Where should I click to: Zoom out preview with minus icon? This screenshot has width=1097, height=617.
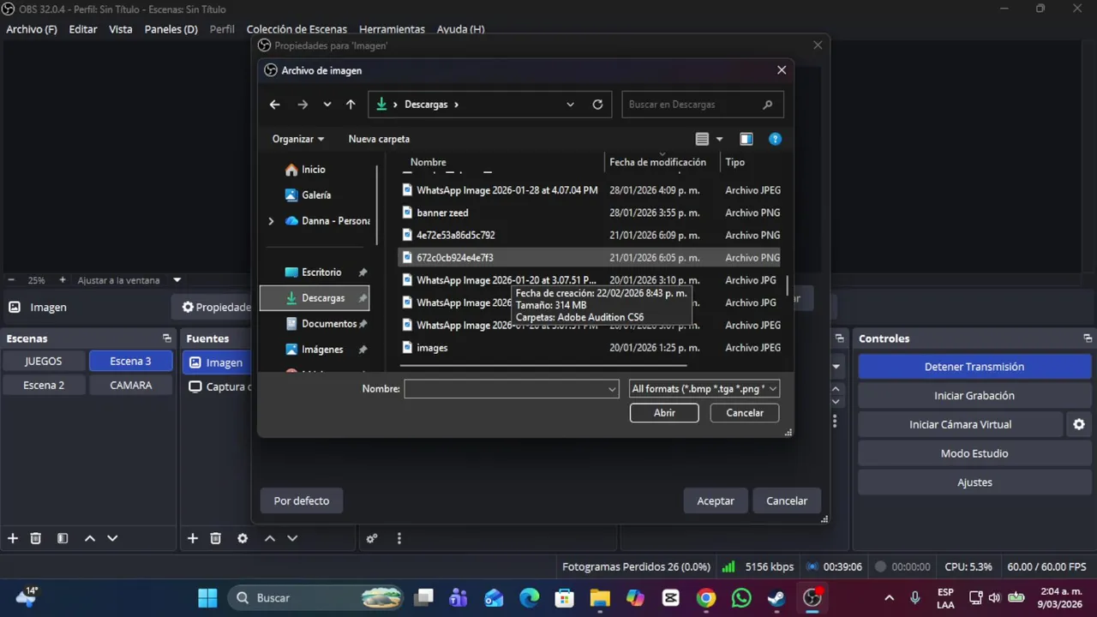tap(11, 280)
